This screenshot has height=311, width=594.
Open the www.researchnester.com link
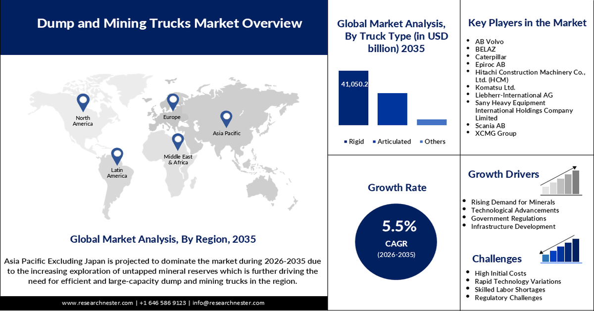[x=98, y=303]
